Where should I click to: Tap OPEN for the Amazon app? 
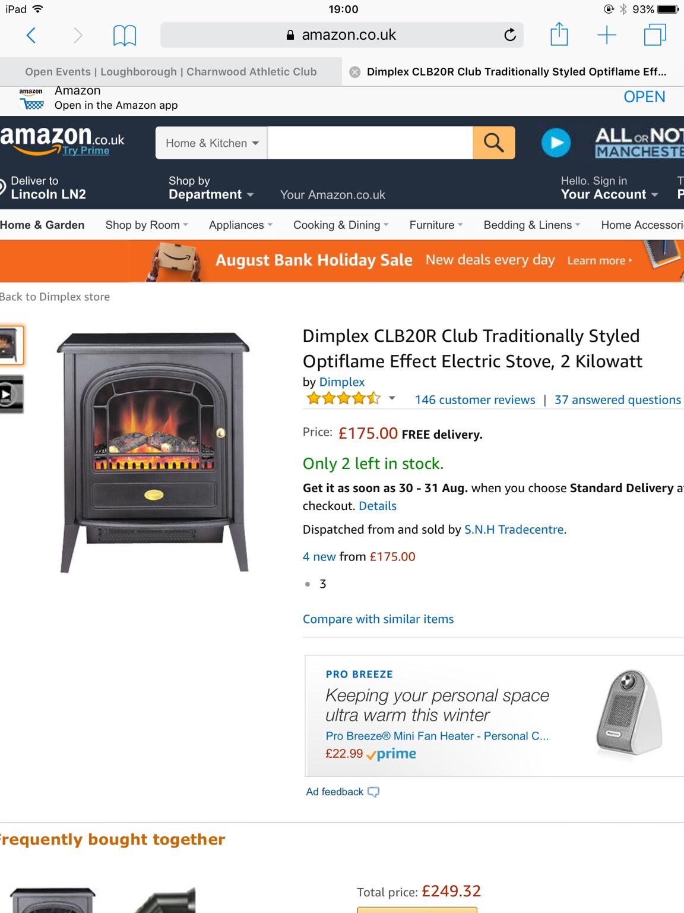[644, 97]
